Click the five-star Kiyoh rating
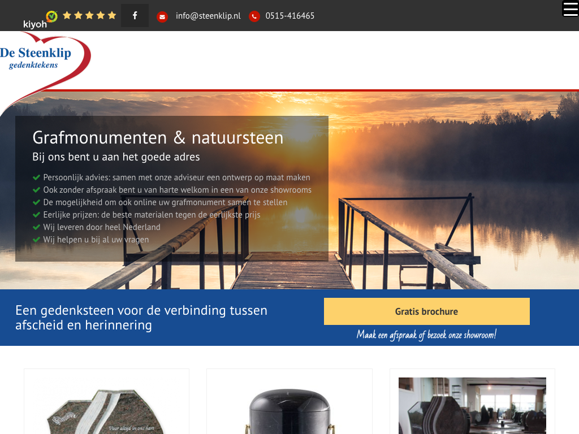Image resolution: width=579 pixels, height=434 pixels. pos(89,15)
